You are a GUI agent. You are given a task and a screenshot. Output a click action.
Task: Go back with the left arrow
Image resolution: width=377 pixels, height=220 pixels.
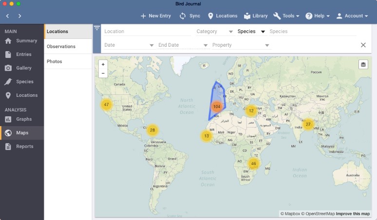[7, 16]
